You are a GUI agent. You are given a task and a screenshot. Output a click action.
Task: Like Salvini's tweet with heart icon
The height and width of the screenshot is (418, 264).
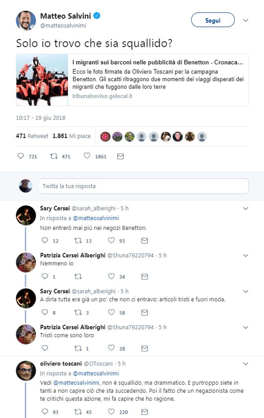(87, 156)
